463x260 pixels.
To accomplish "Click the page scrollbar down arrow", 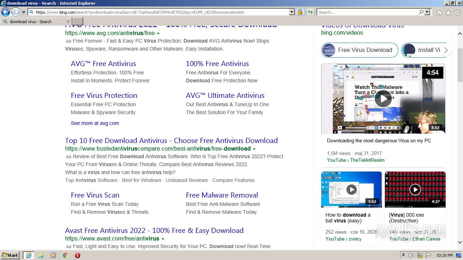I will (x=460, y=242).
